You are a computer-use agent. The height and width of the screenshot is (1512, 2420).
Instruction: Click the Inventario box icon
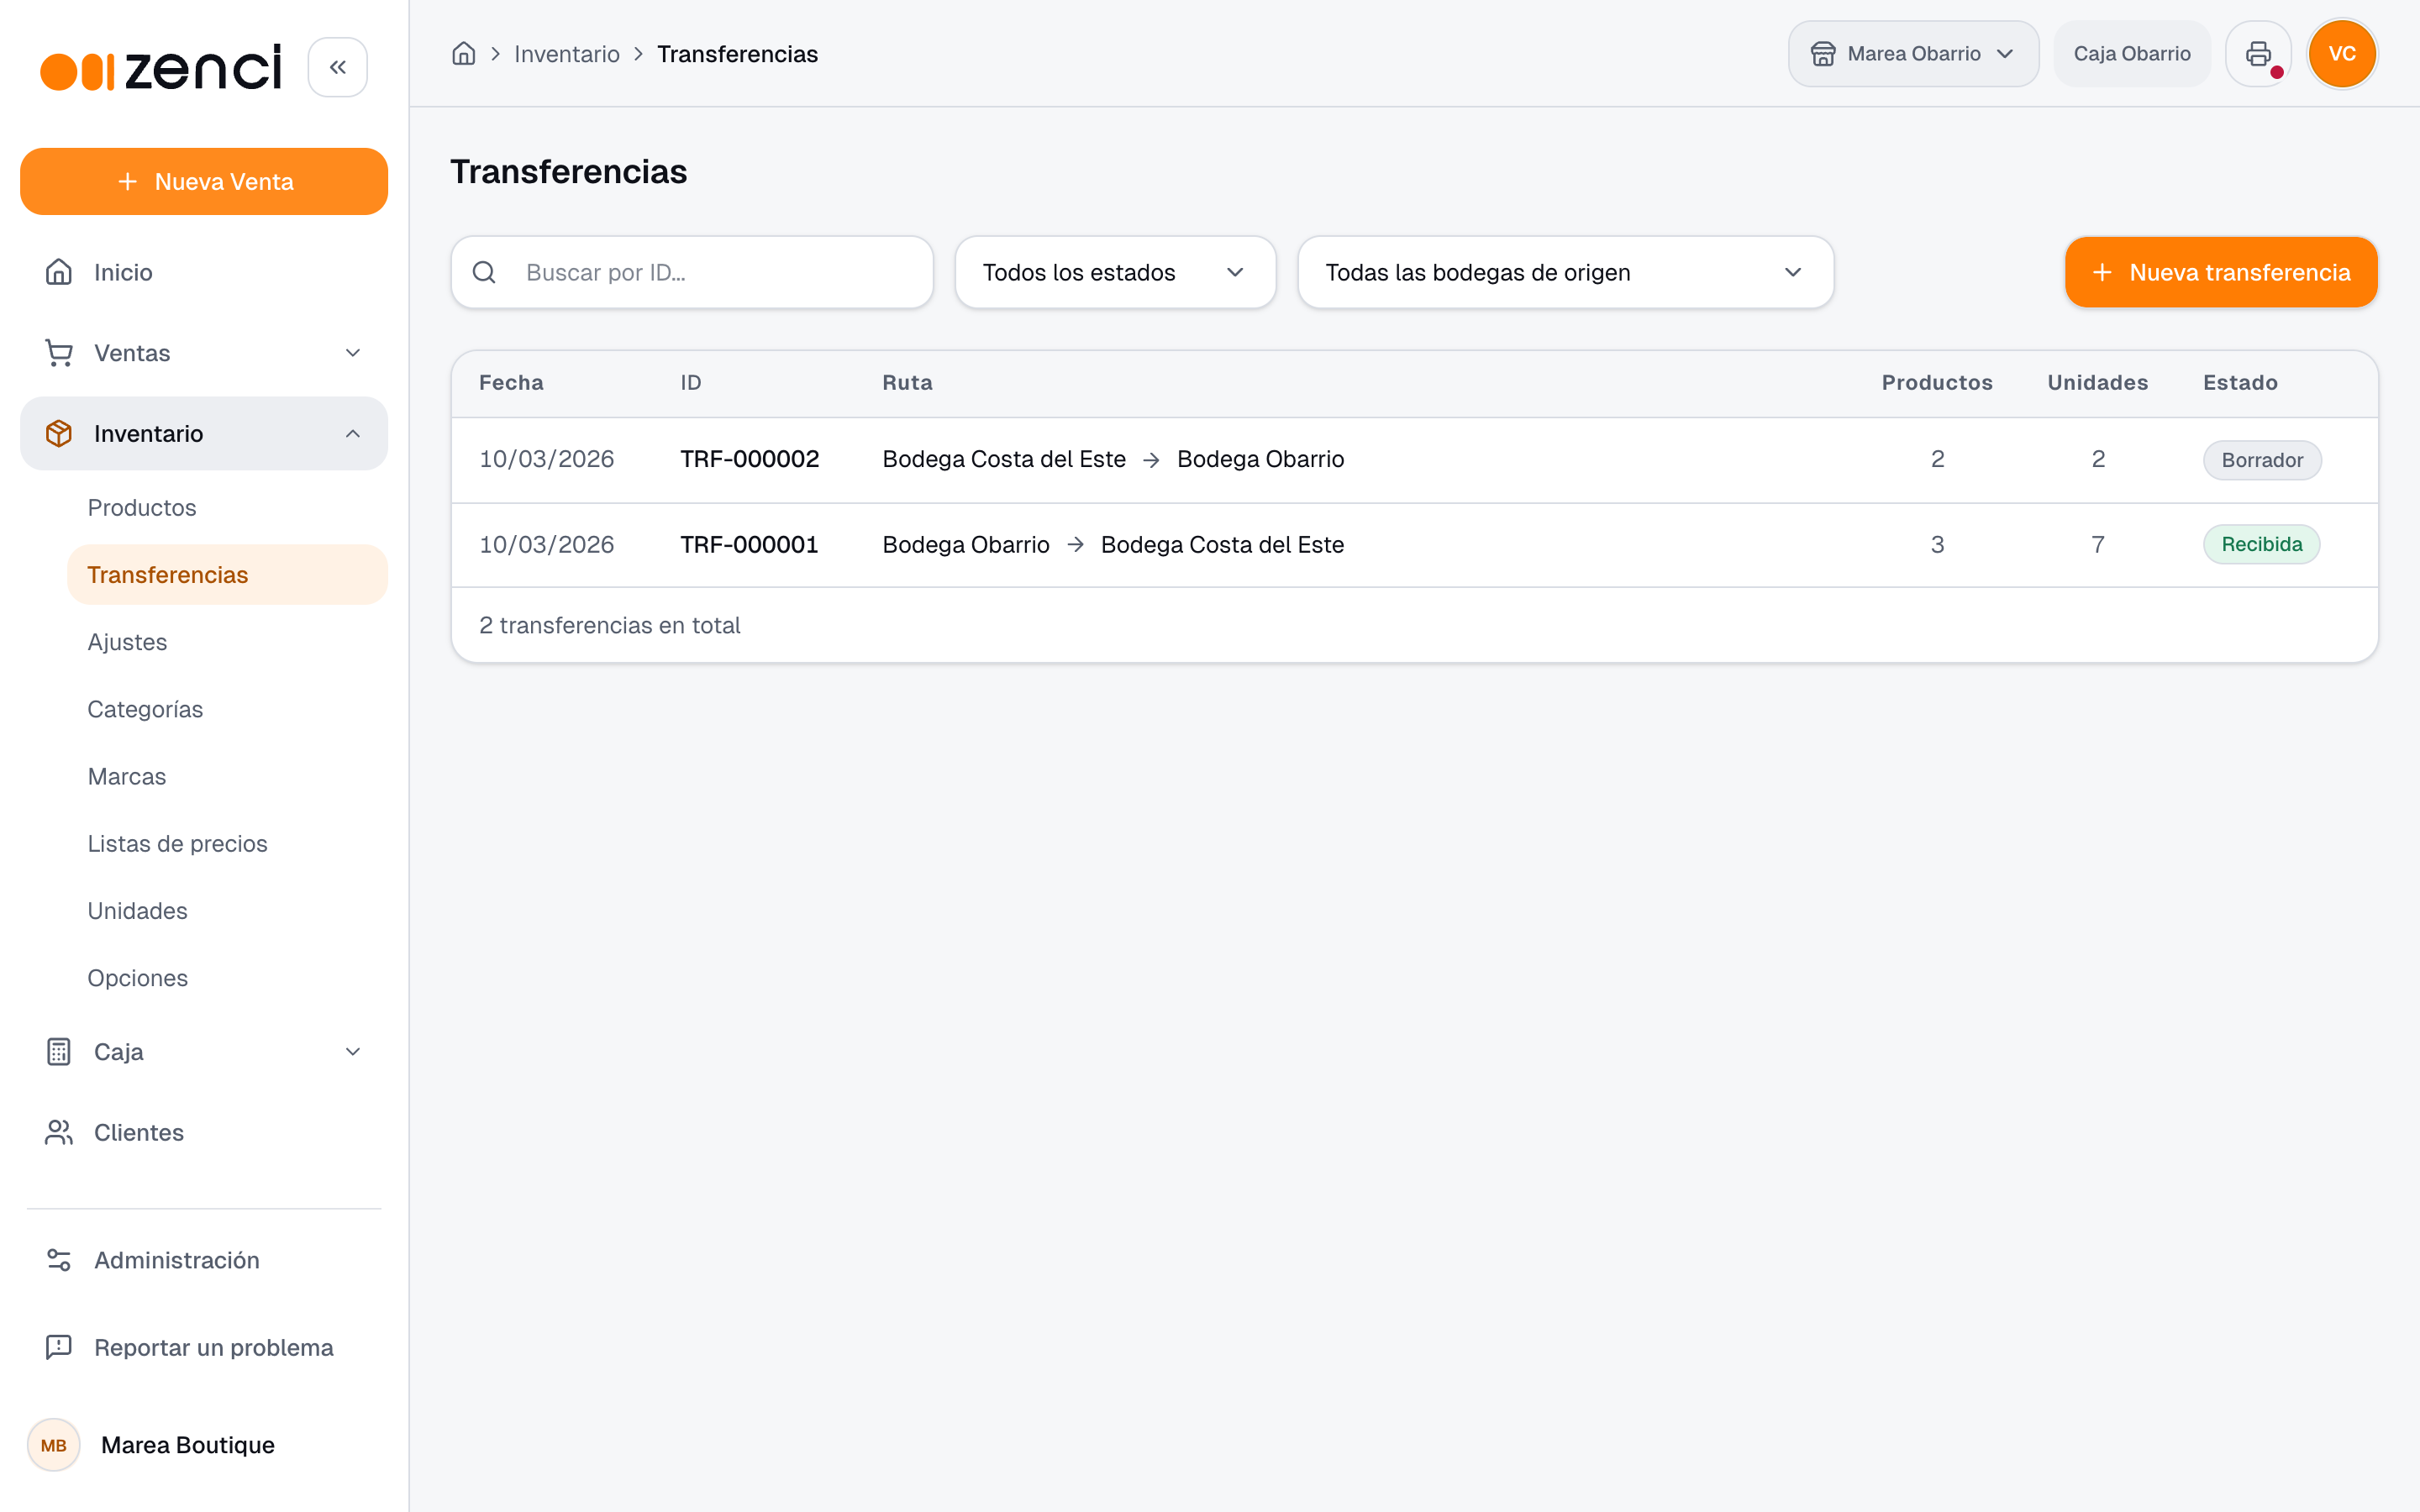coord(59,433)
